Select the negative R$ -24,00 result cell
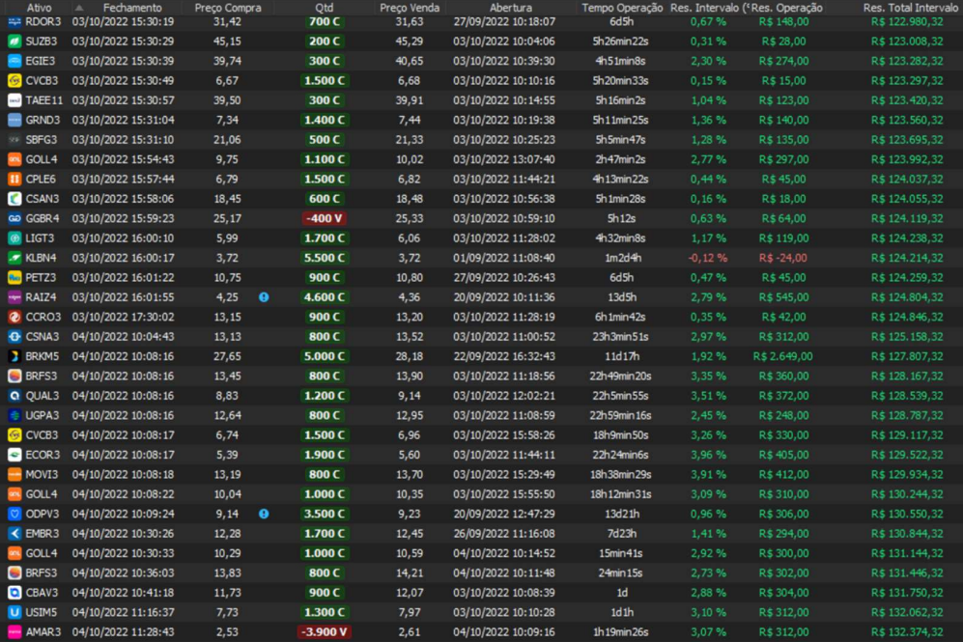The height and width of the screenshot is (642, 963). coord(782,258)
